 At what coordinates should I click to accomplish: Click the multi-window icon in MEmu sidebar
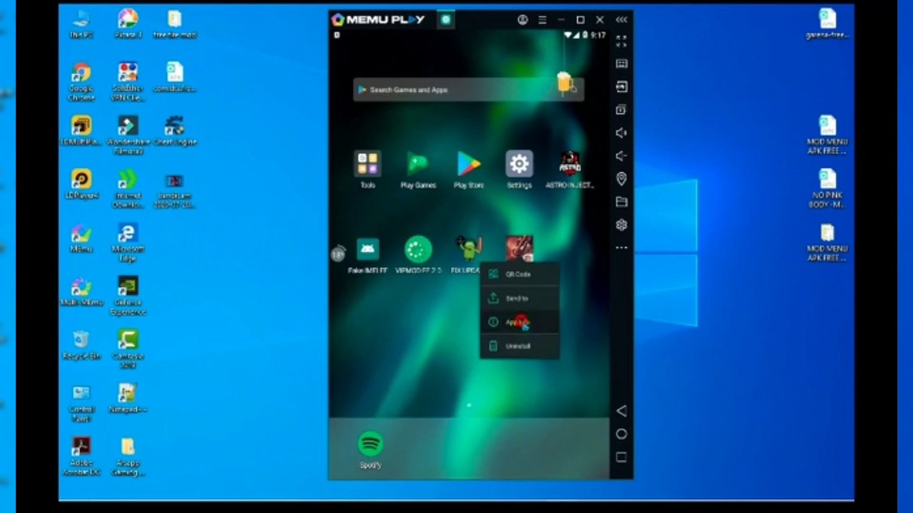click(x=621, y=110)
